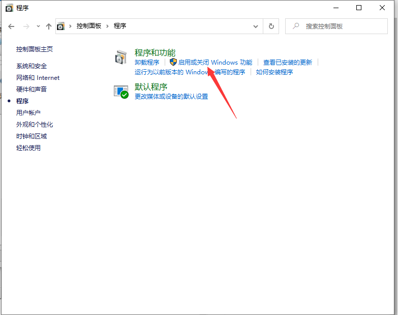Open the 卸载程序 link
This screenshot has height=315, width=398.
(x=147, y=63)
